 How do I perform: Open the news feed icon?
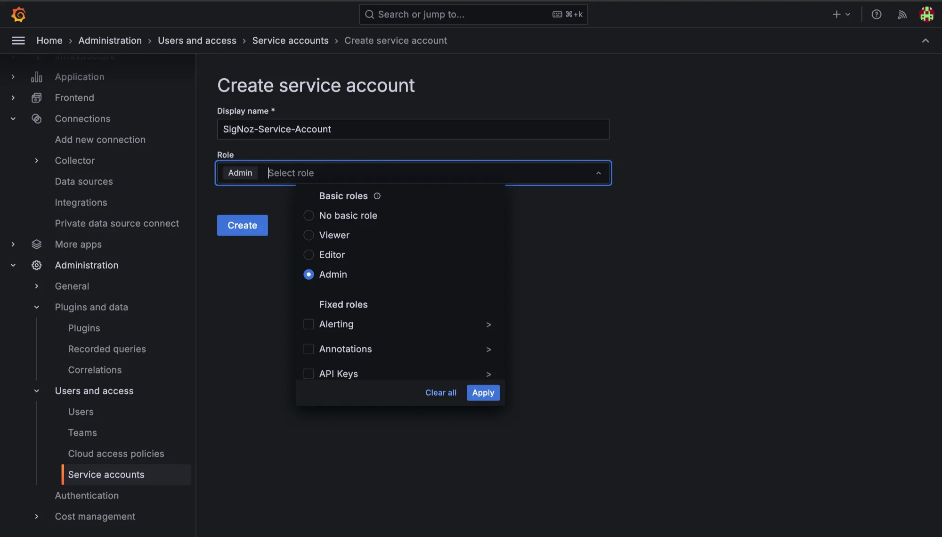pos(902,15)
